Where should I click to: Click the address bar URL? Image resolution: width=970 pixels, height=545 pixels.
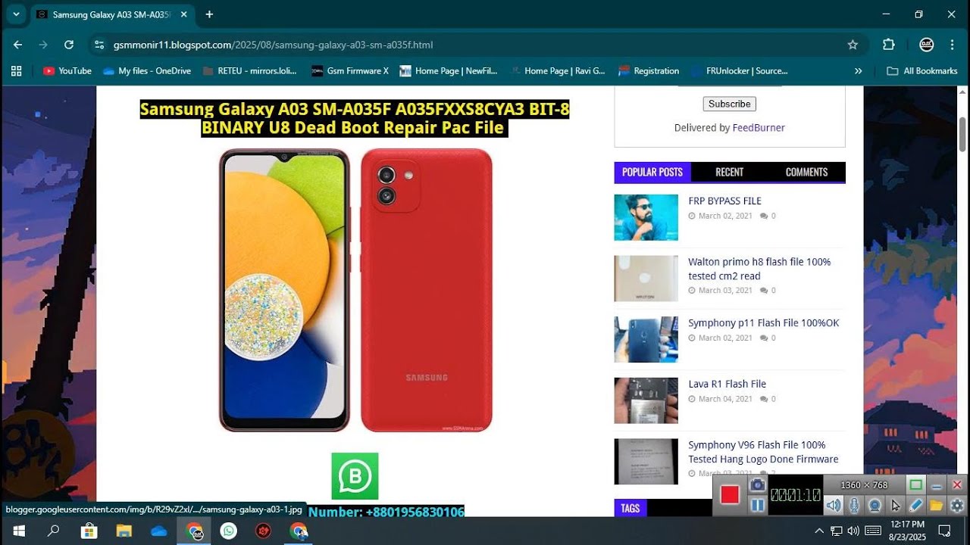click(273, 45)
